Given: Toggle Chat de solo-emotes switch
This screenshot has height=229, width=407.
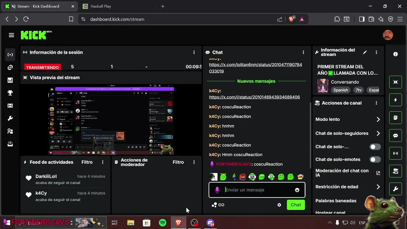Looking at the screenshot, I should coord(375,160).
